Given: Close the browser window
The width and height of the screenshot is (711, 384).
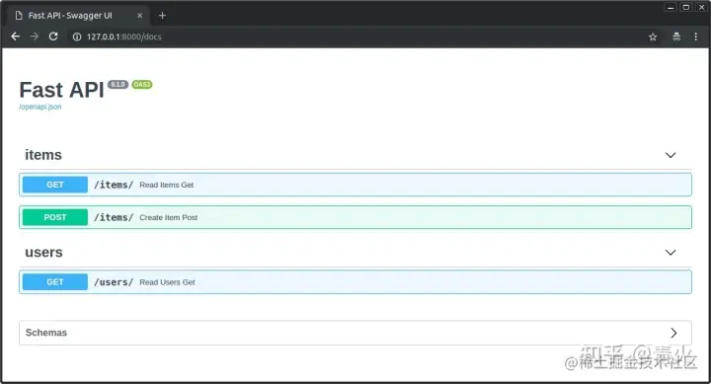Looking at the screenshot, I should [701, 7].
